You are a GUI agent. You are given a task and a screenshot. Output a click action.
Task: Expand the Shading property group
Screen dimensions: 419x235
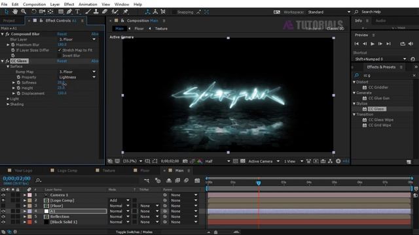pyautogui.click(x=8, y=104)
